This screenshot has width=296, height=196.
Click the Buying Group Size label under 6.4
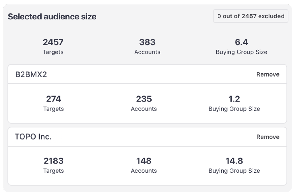[x=241, y=52]
